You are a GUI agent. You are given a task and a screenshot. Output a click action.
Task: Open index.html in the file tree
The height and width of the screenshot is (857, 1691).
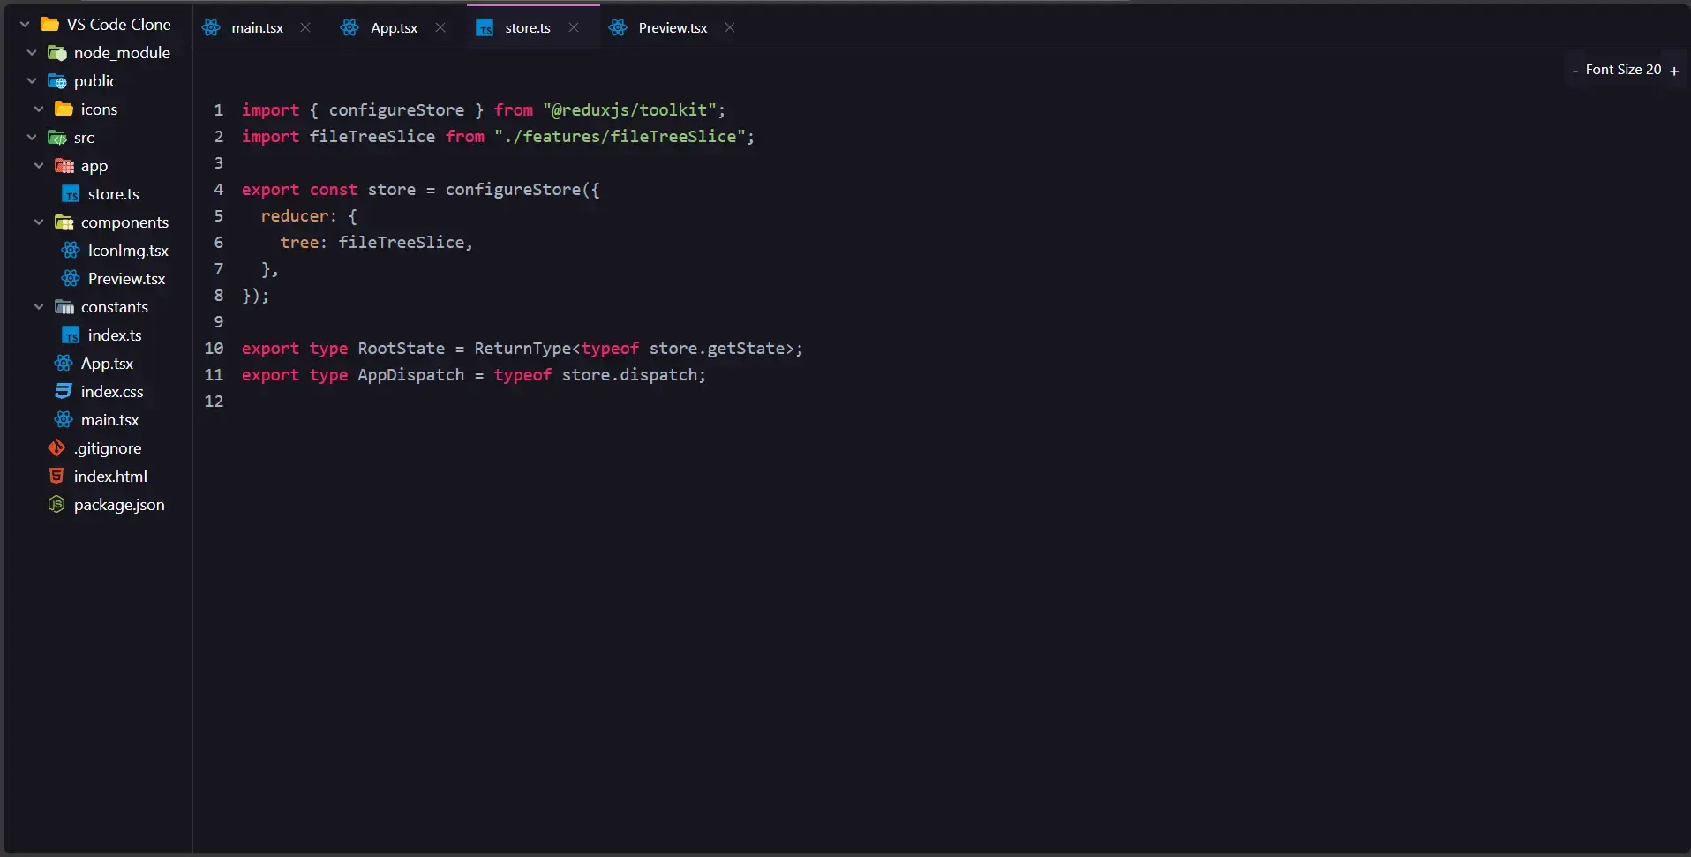110,477
